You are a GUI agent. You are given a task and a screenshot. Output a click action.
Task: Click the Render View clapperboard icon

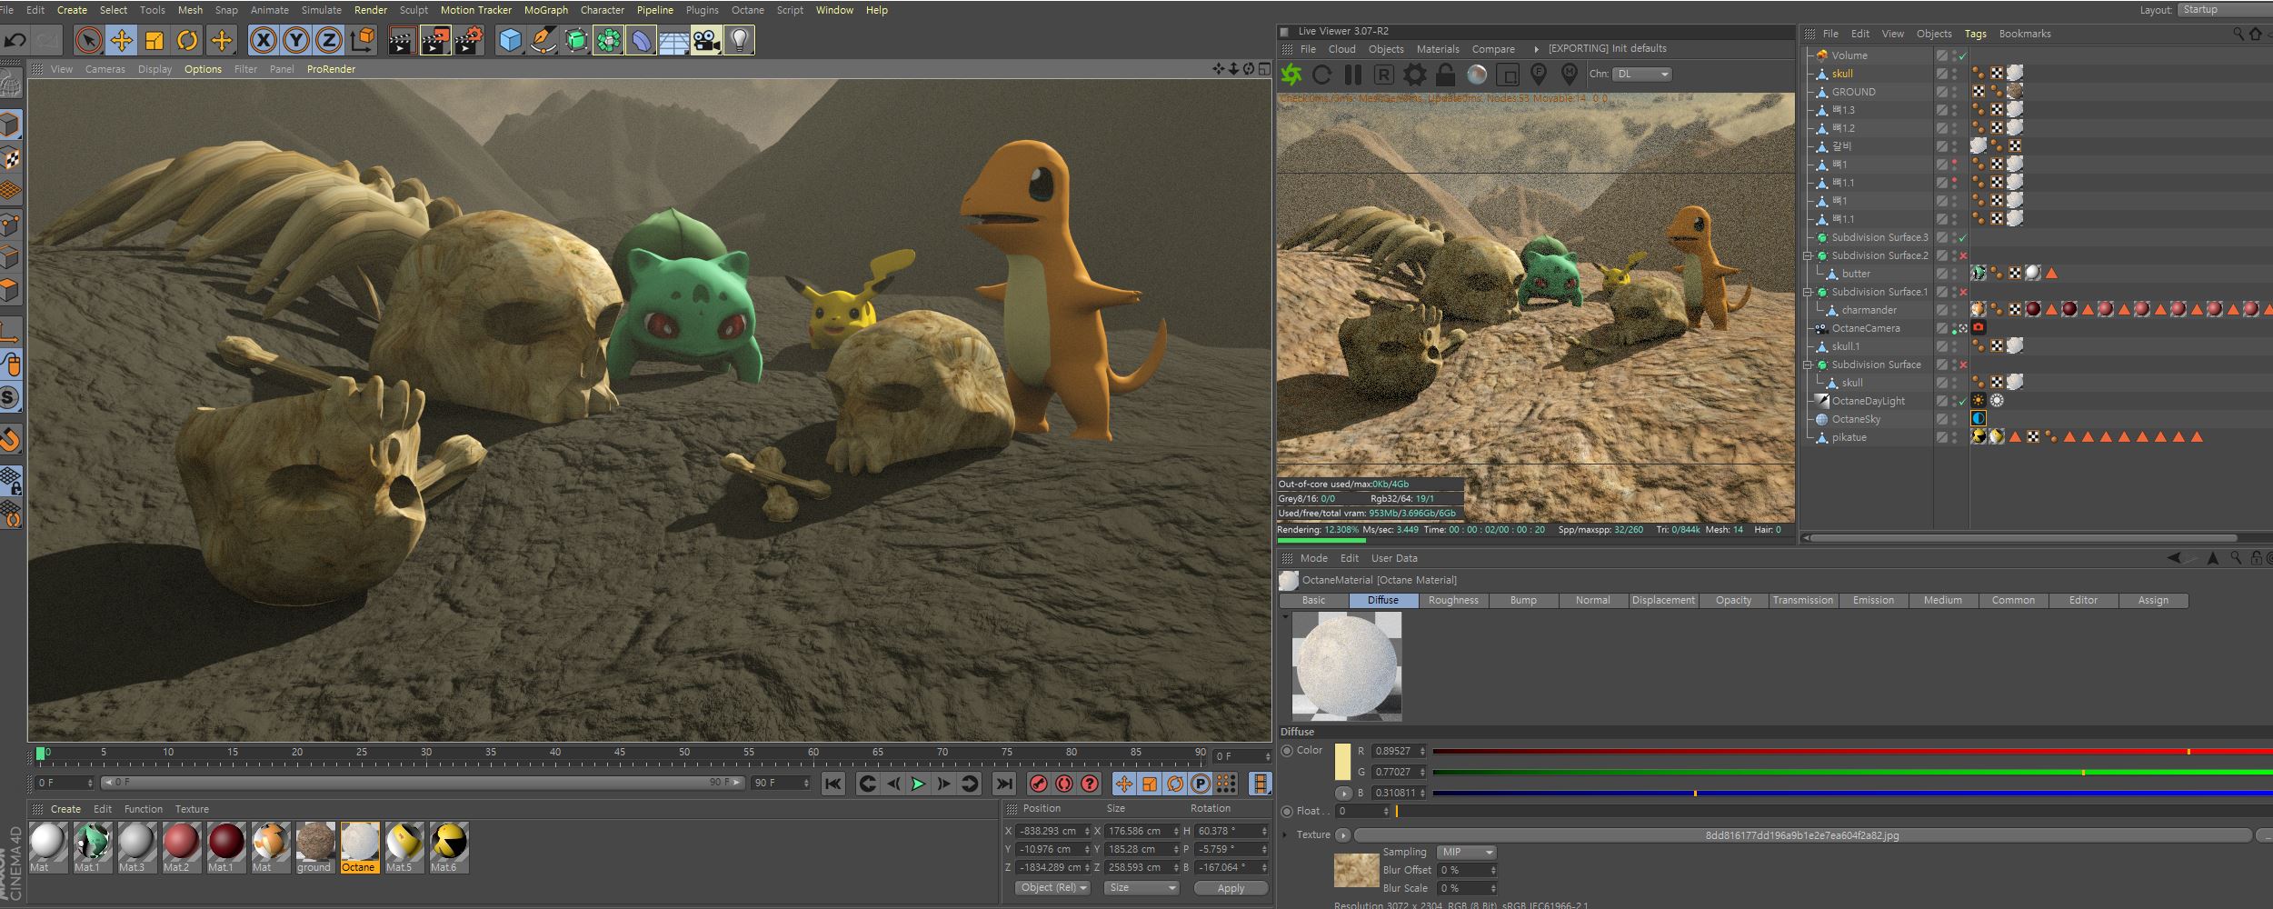pyautogui.click(x=402, y=40)
